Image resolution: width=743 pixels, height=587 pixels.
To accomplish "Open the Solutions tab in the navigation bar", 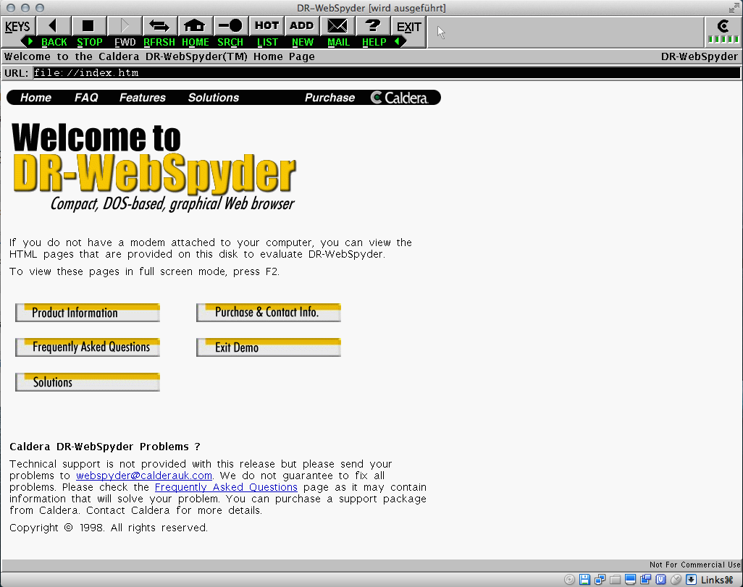I will tap(213, 98).
